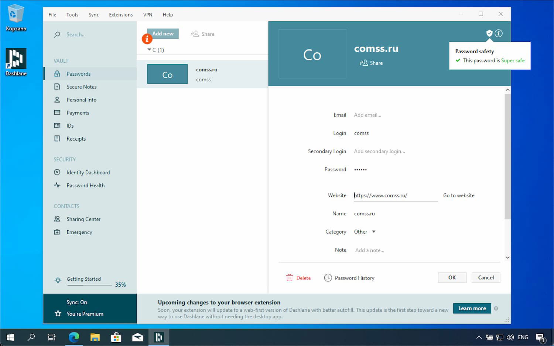Open Microsoft Edge from the taskbar
This screenshot has width=554, height=346.
tap(73, 337)
